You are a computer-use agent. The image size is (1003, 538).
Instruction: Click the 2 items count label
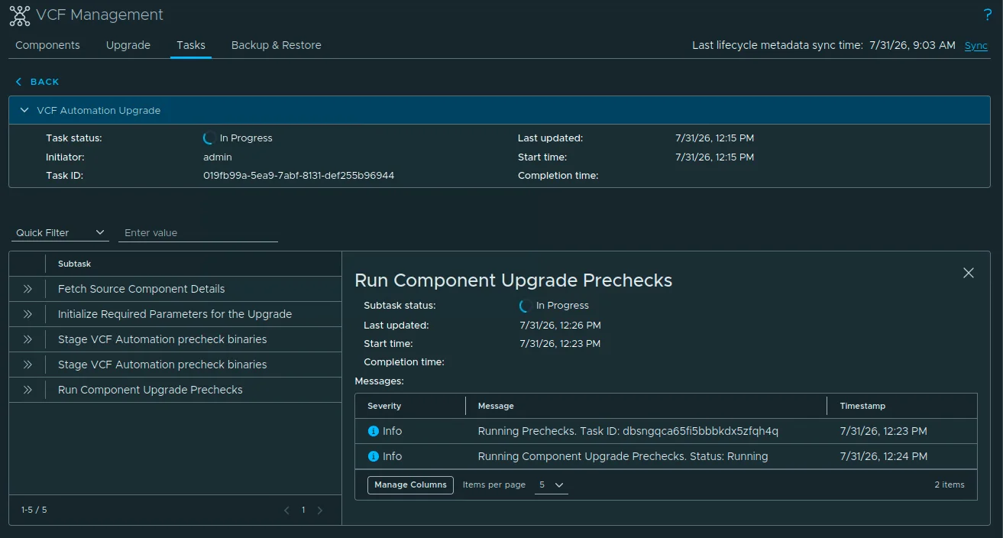click(950, 485)
